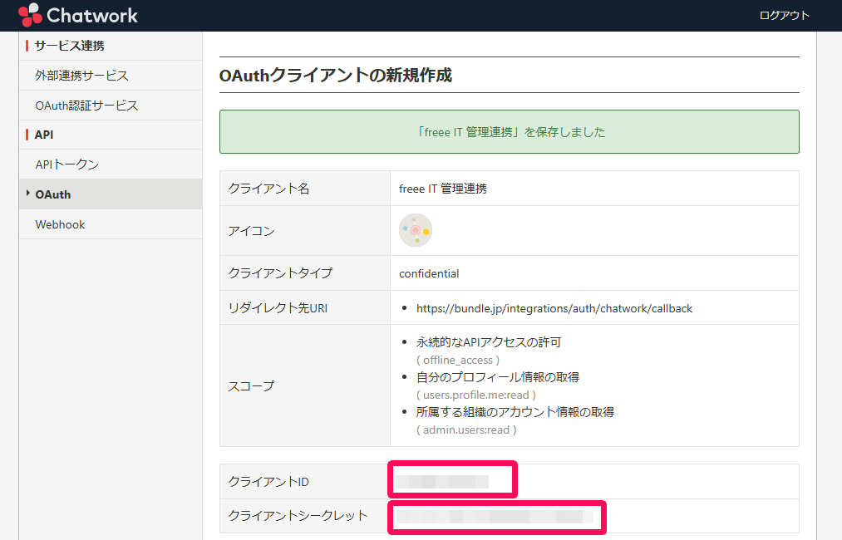
Task: Click the arrow marker beside OAuth
Action: tap(27, 194)
